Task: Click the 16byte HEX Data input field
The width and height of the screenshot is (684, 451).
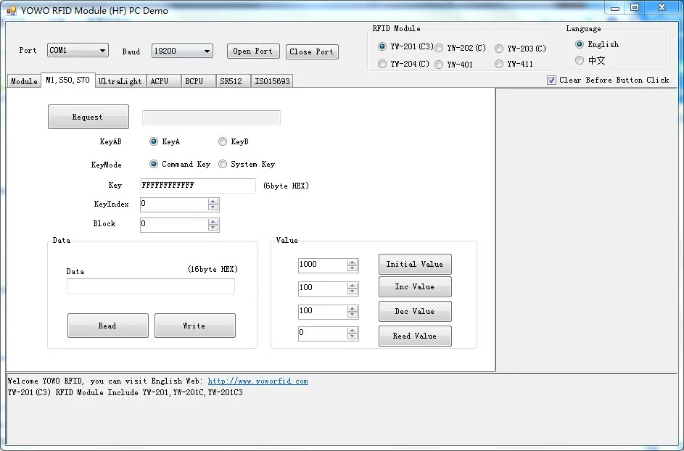Action: pos(150,286)
